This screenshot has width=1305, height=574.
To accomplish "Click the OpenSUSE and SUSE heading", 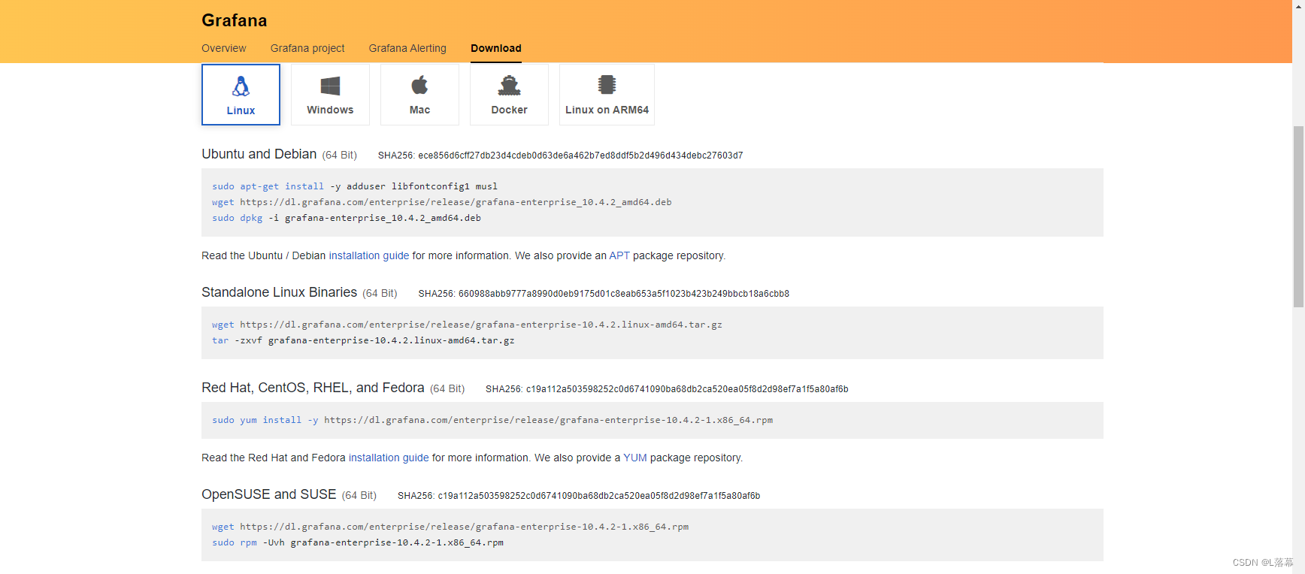I will [269, 494].
